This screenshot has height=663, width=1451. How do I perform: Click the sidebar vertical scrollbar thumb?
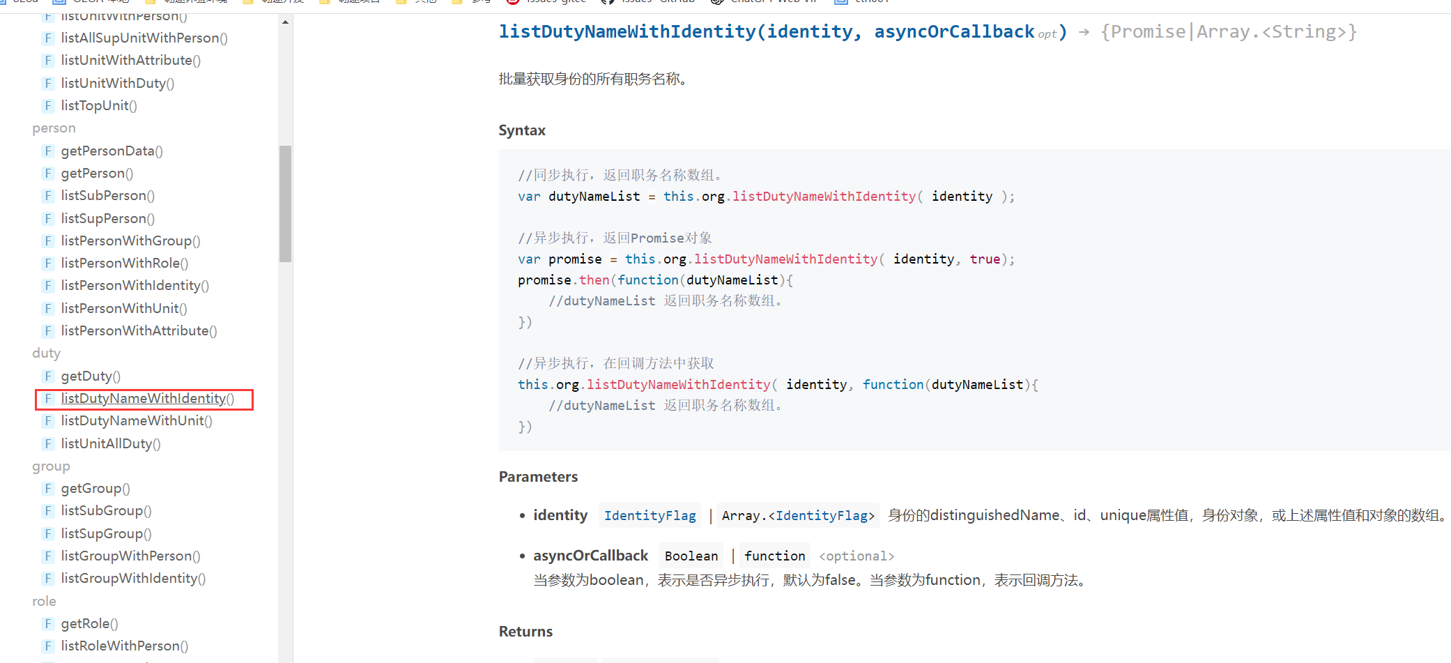pos(285,204)
